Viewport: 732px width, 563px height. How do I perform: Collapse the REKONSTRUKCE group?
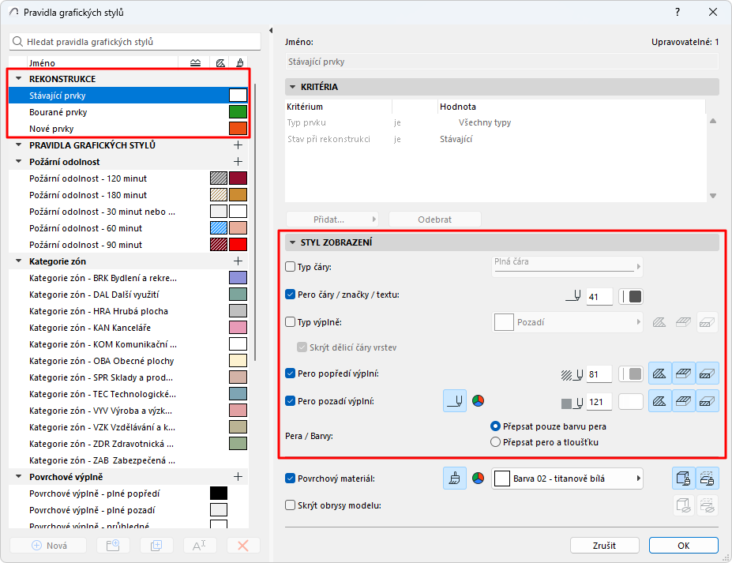coord(19,79)
